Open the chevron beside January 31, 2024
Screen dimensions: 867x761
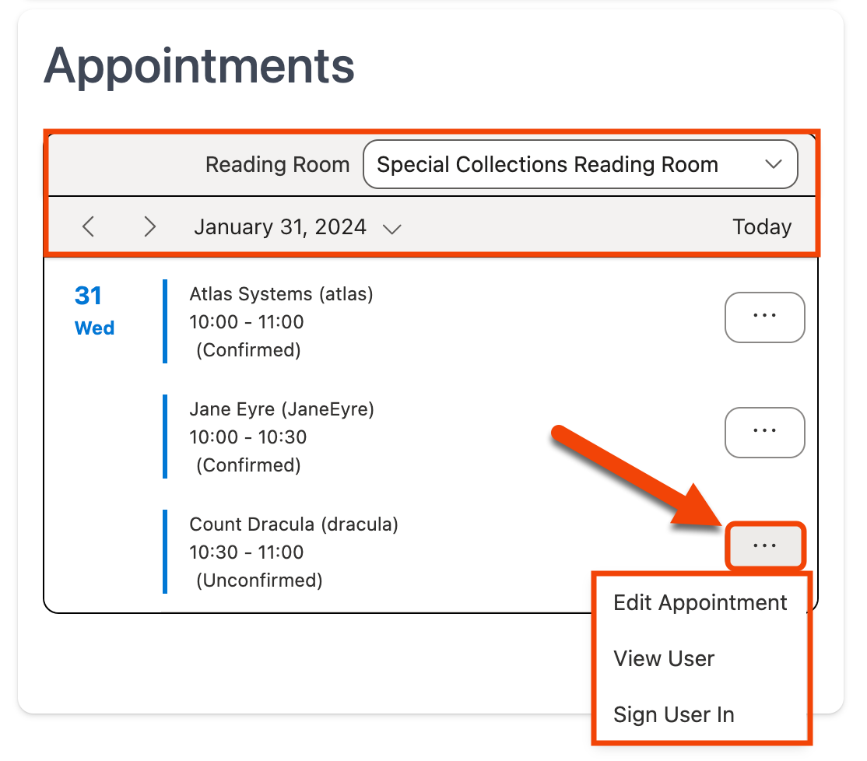(x=392, y=228)
